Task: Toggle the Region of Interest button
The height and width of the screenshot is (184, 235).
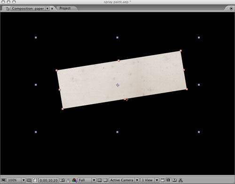Action: pyautogui.click(x=100, y=180)
